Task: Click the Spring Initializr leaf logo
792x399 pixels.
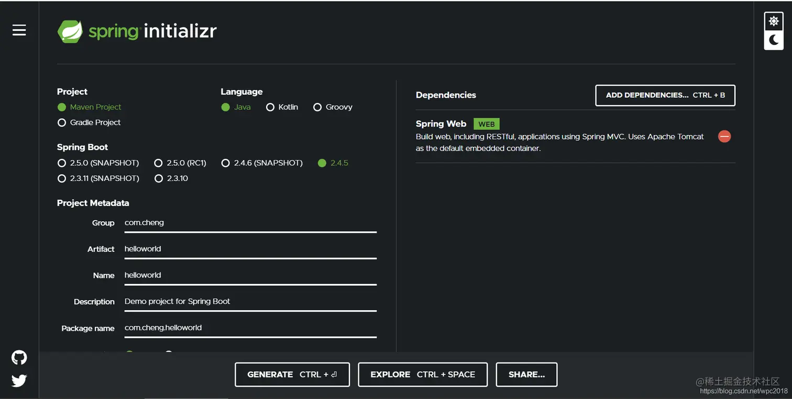Action: point(70,31)
